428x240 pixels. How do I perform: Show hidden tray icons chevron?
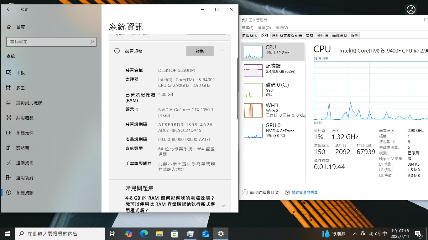click(x=355, y=234)
